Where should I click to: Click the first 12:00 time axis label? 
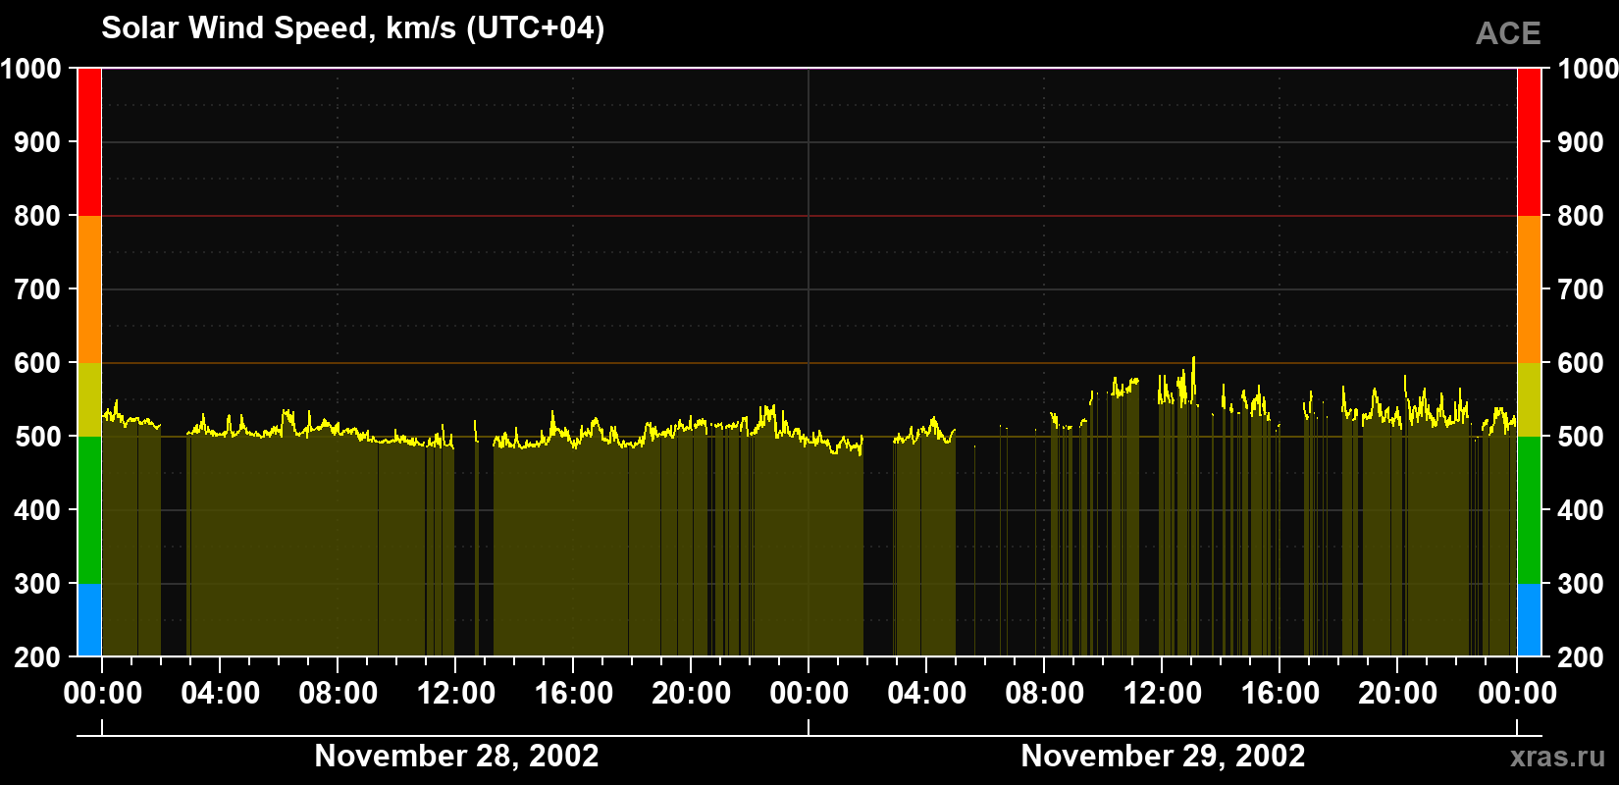(x=455, y=694)
